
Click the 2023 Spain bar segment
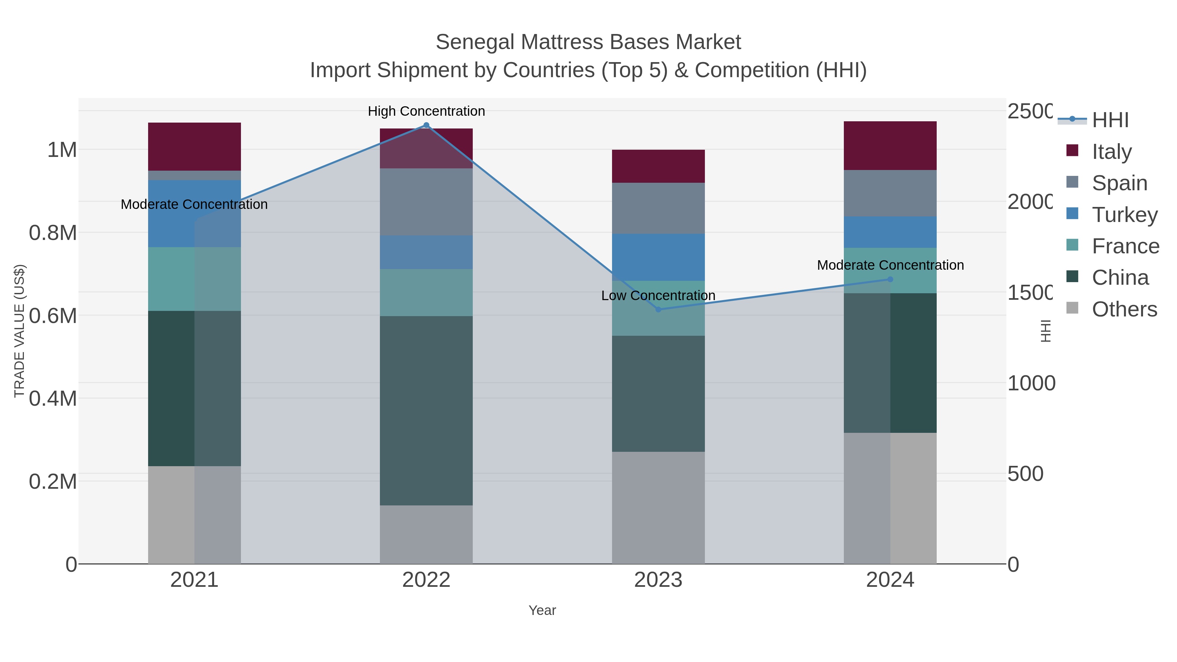click(x=658, y=208)
